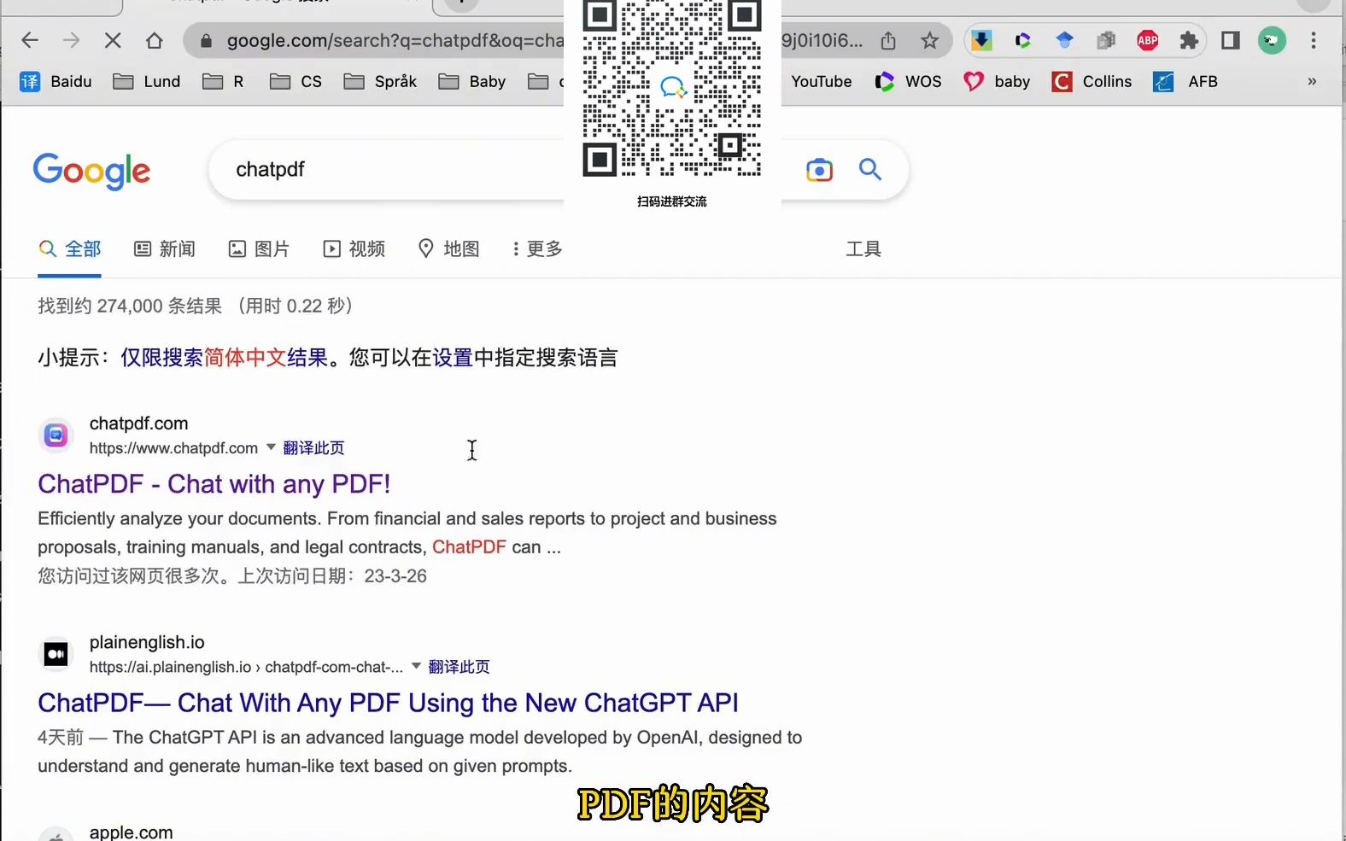Viewport: 1346px width, 841px height.
Task: Click the copy-pages extension icon
Action: click(x=1106, y=40)
